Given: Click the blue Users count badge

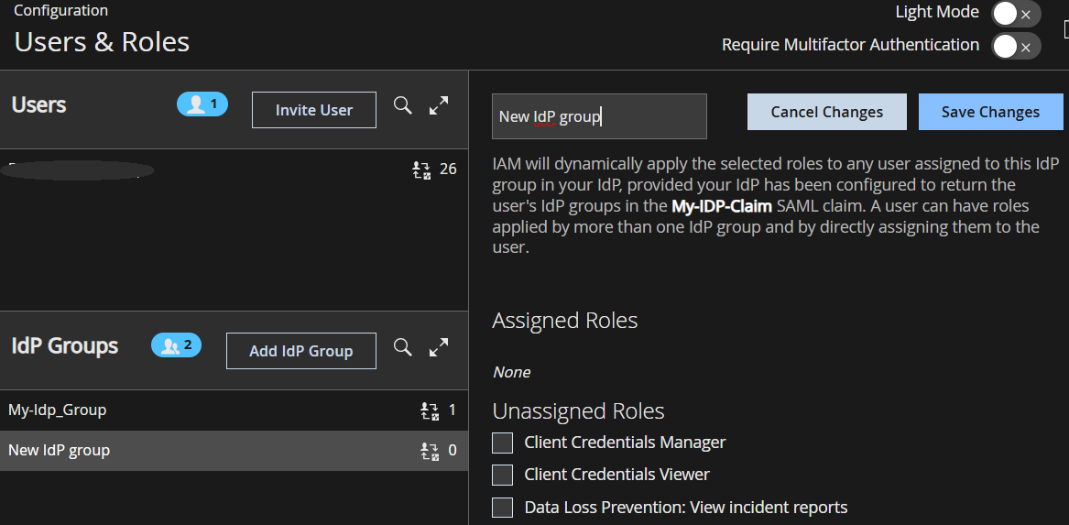Looking at the screenshot, I should pyautogui.click(x=202, y=104).
